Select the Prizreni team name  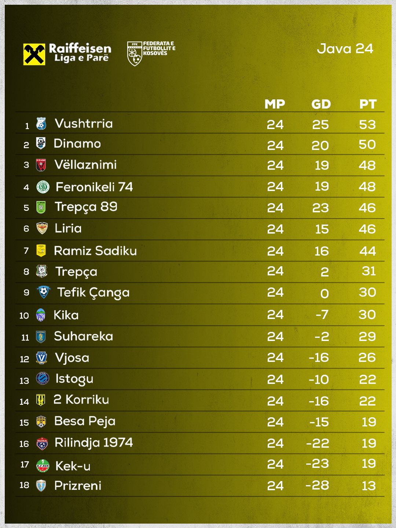click(x=78, y=485)
